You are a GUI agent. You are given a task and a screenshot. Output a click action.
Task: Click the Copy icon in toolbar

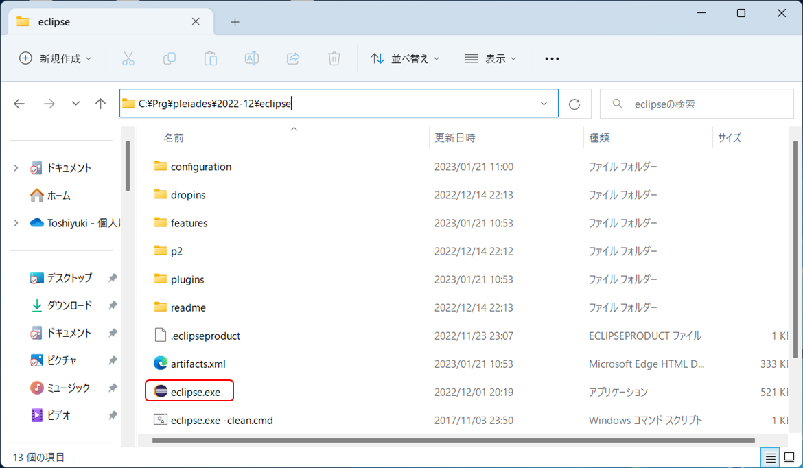coord(170,59)
